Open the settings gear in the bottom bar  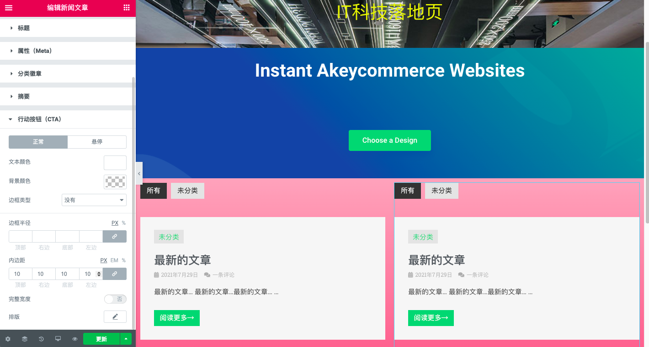point(8,339)
